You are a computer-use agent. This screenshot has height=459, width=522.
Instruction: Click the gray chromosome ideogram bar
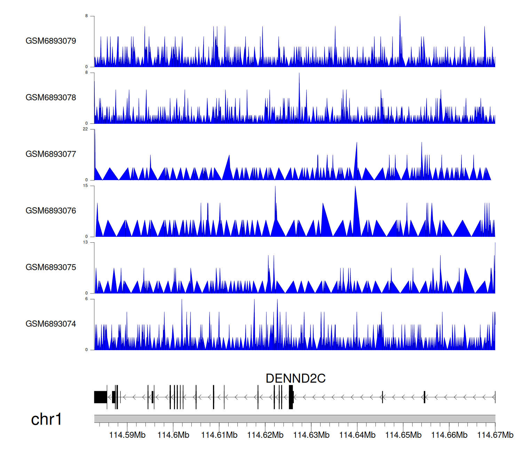294,419
